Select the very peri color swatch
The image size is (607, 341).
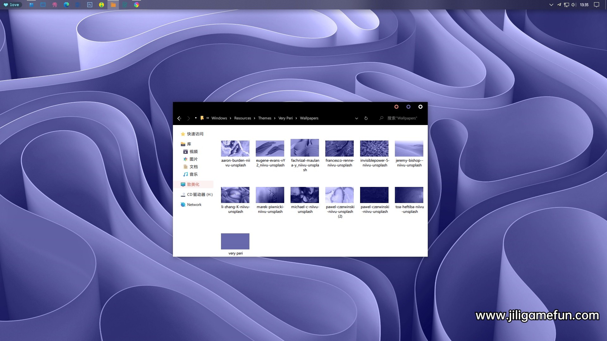click(235, 241)
